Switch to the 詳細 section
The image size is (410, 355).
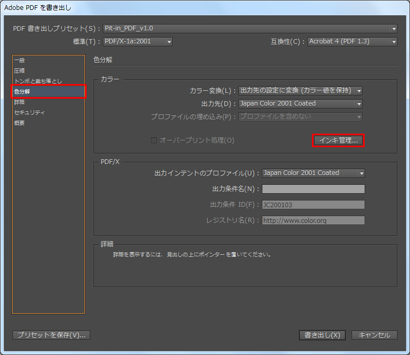(x=19, y=102)
